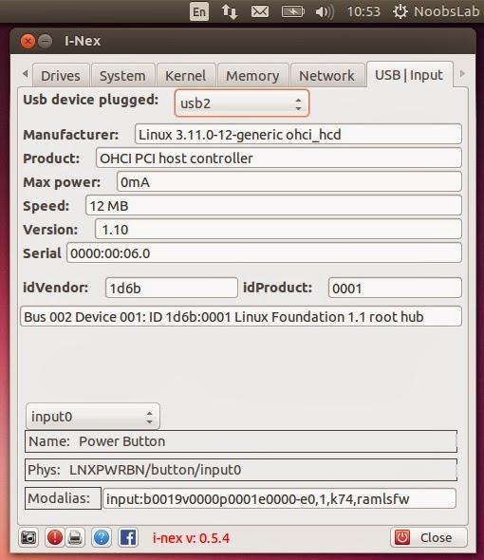Open the NoobsLab session gear menu

tap(436, 11)
